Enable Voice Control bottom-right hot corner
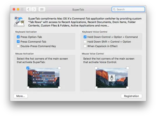The width and height of the screenshot is (156, 116). (x=128, y=88)
